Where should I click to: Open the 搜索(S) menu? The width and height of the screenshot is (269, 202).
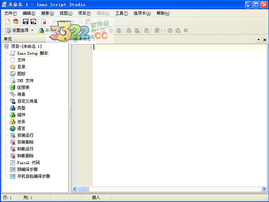tap(48, 13)
